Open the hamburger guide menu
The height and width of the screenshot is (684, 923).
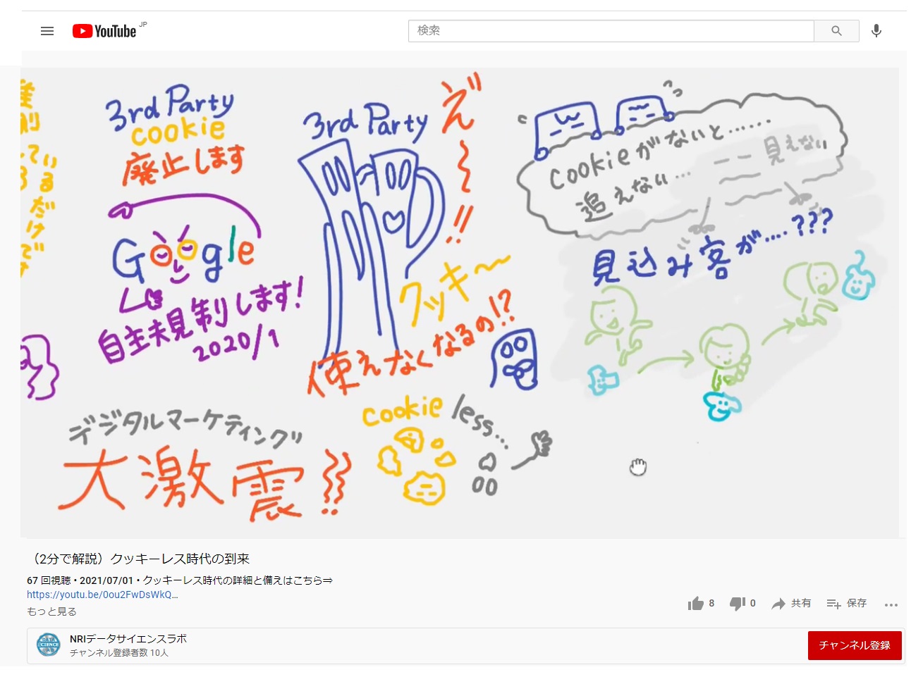47,31
